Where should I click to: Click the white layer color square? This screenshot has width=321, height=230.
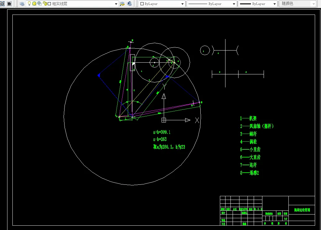click(x=49, y=4)
